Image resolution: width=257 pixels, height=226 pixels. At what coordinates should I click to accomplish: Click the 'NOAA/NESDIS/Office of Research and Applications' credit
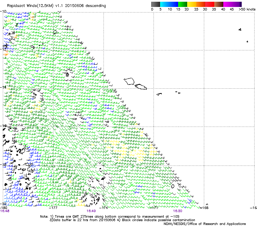[x=205, y=224]
